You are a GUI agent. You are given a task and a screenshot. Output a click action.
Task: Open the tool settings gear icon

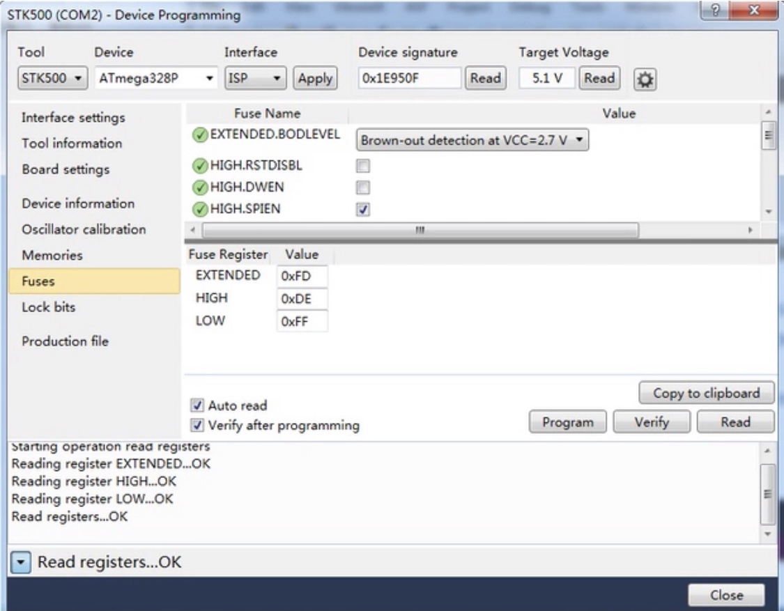(x=645, y=79)
